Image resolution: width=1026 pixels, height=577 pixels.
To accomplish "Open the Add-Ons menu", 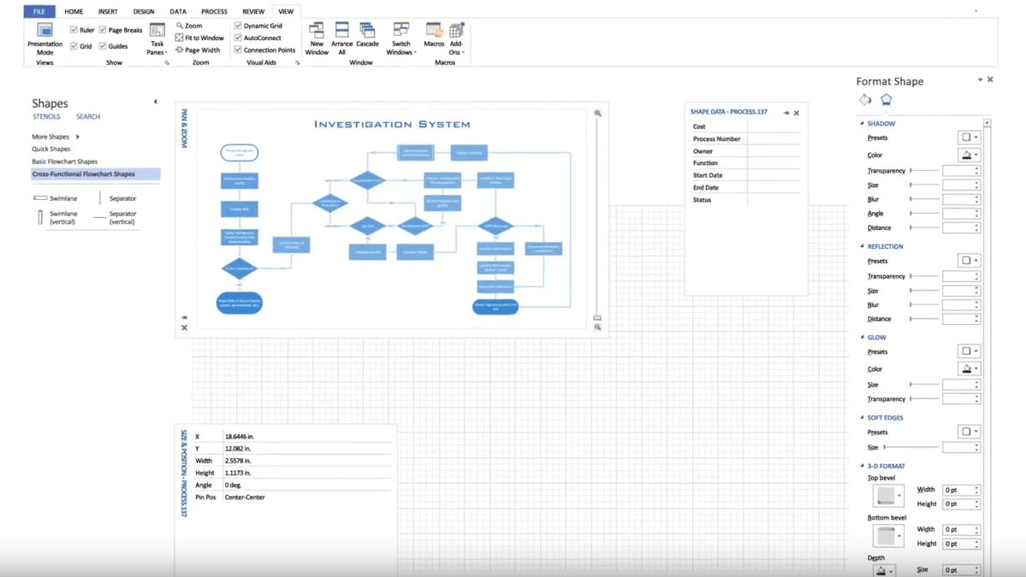I will (456, 38).
